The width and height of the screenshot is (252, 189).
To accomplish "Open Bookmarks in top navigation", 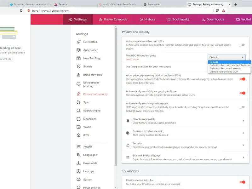I will (x=178, y=19).
